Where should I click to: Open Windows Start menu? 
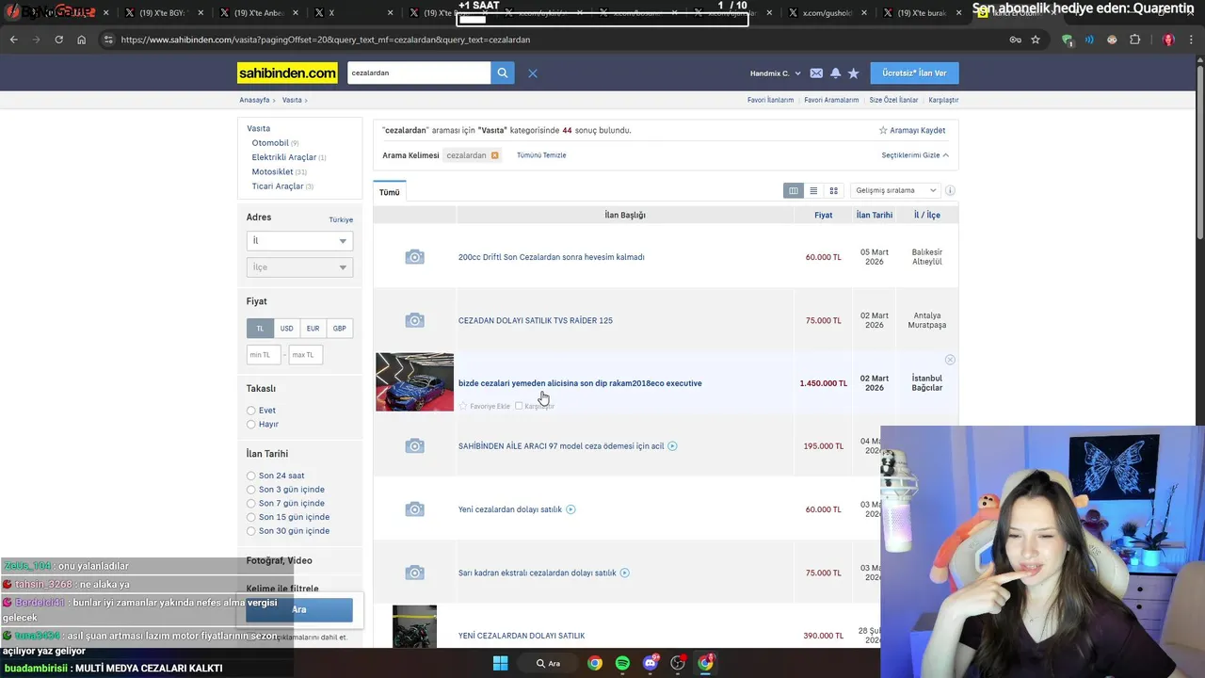point(500,663)
